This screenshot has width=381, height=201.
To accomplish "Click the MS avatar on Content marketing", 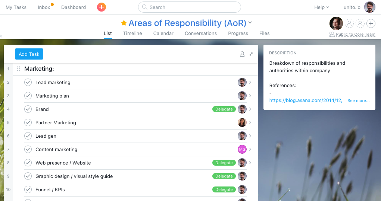I will (242, 149).
